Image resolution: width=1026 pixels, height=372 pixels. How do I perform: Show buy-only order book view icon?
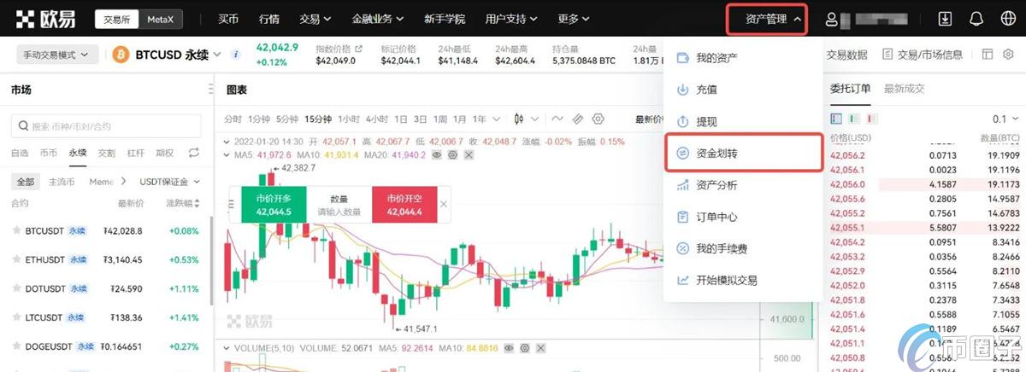[x=855, y=119]
